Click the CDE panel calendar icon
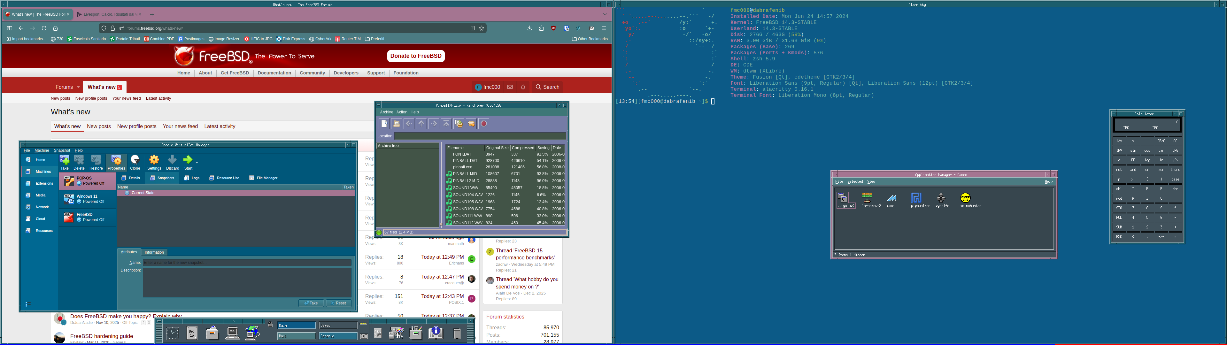1227x345 pixels. pyautogui.click(x=192, y=333)
